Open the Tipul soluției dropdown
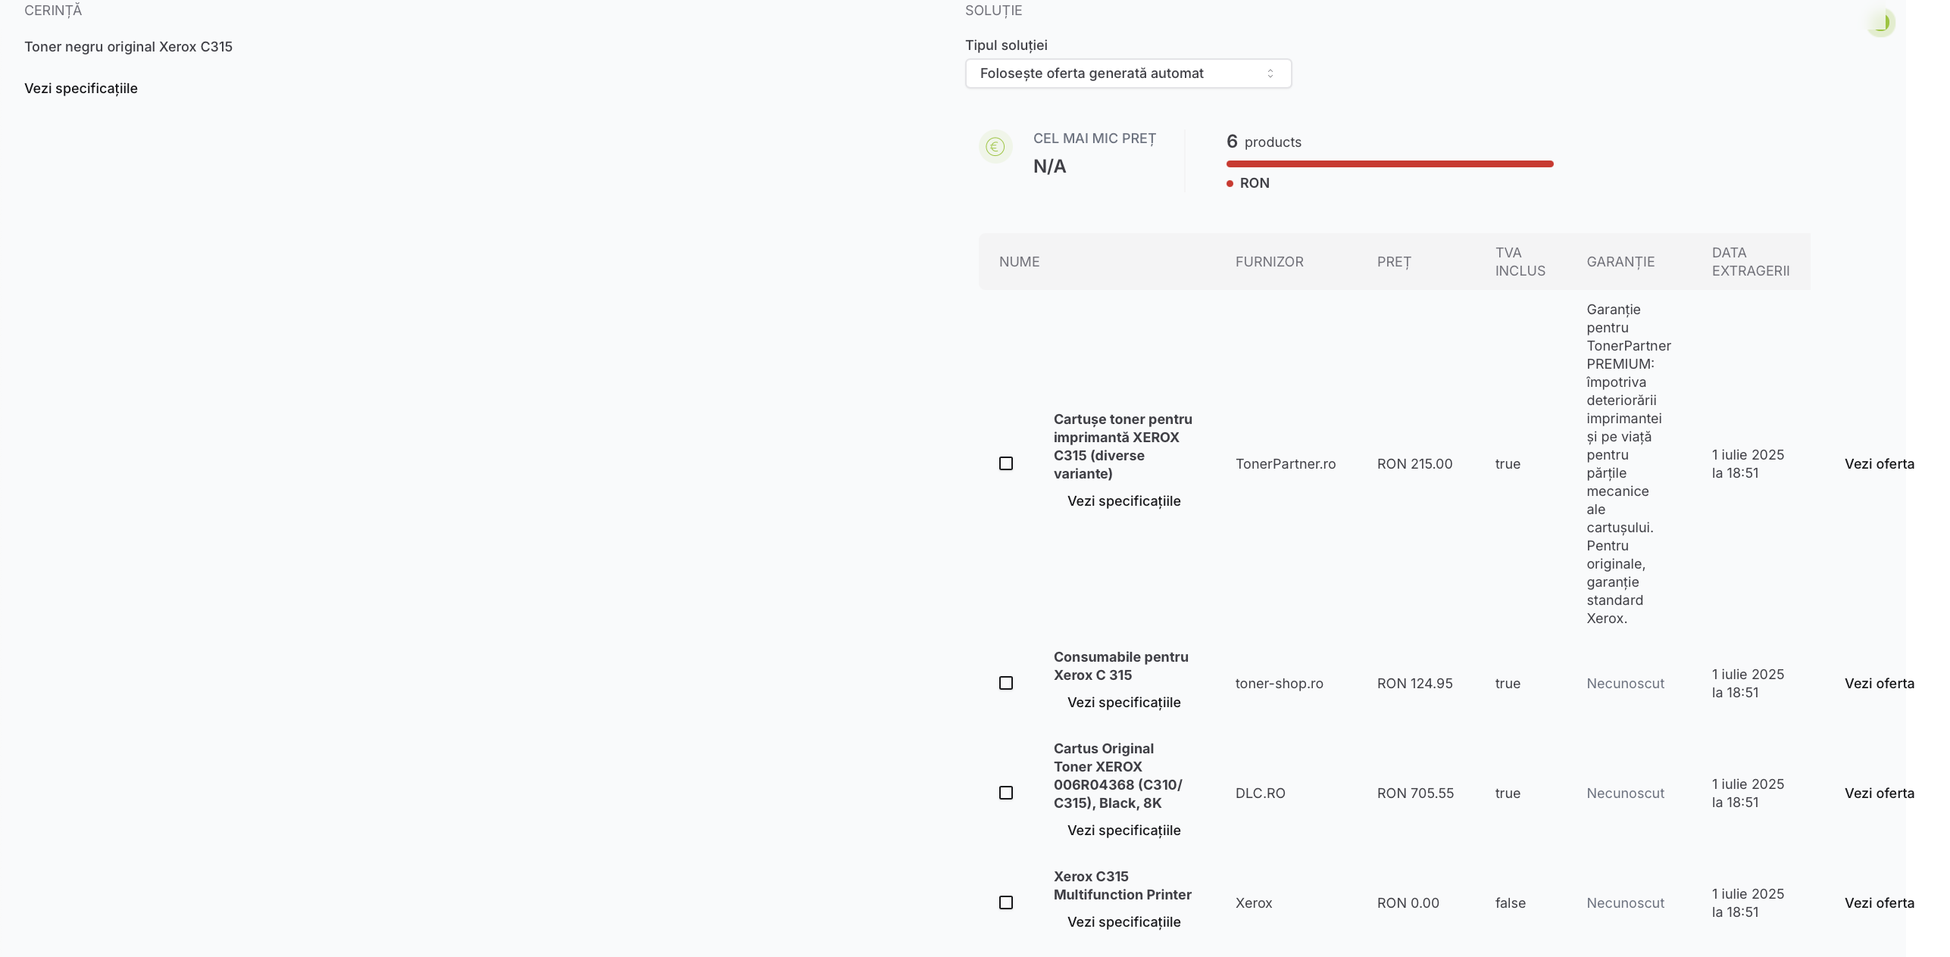Image resolution: width=1950 pixels, height=957 pixels. [x=1127, y=73]
